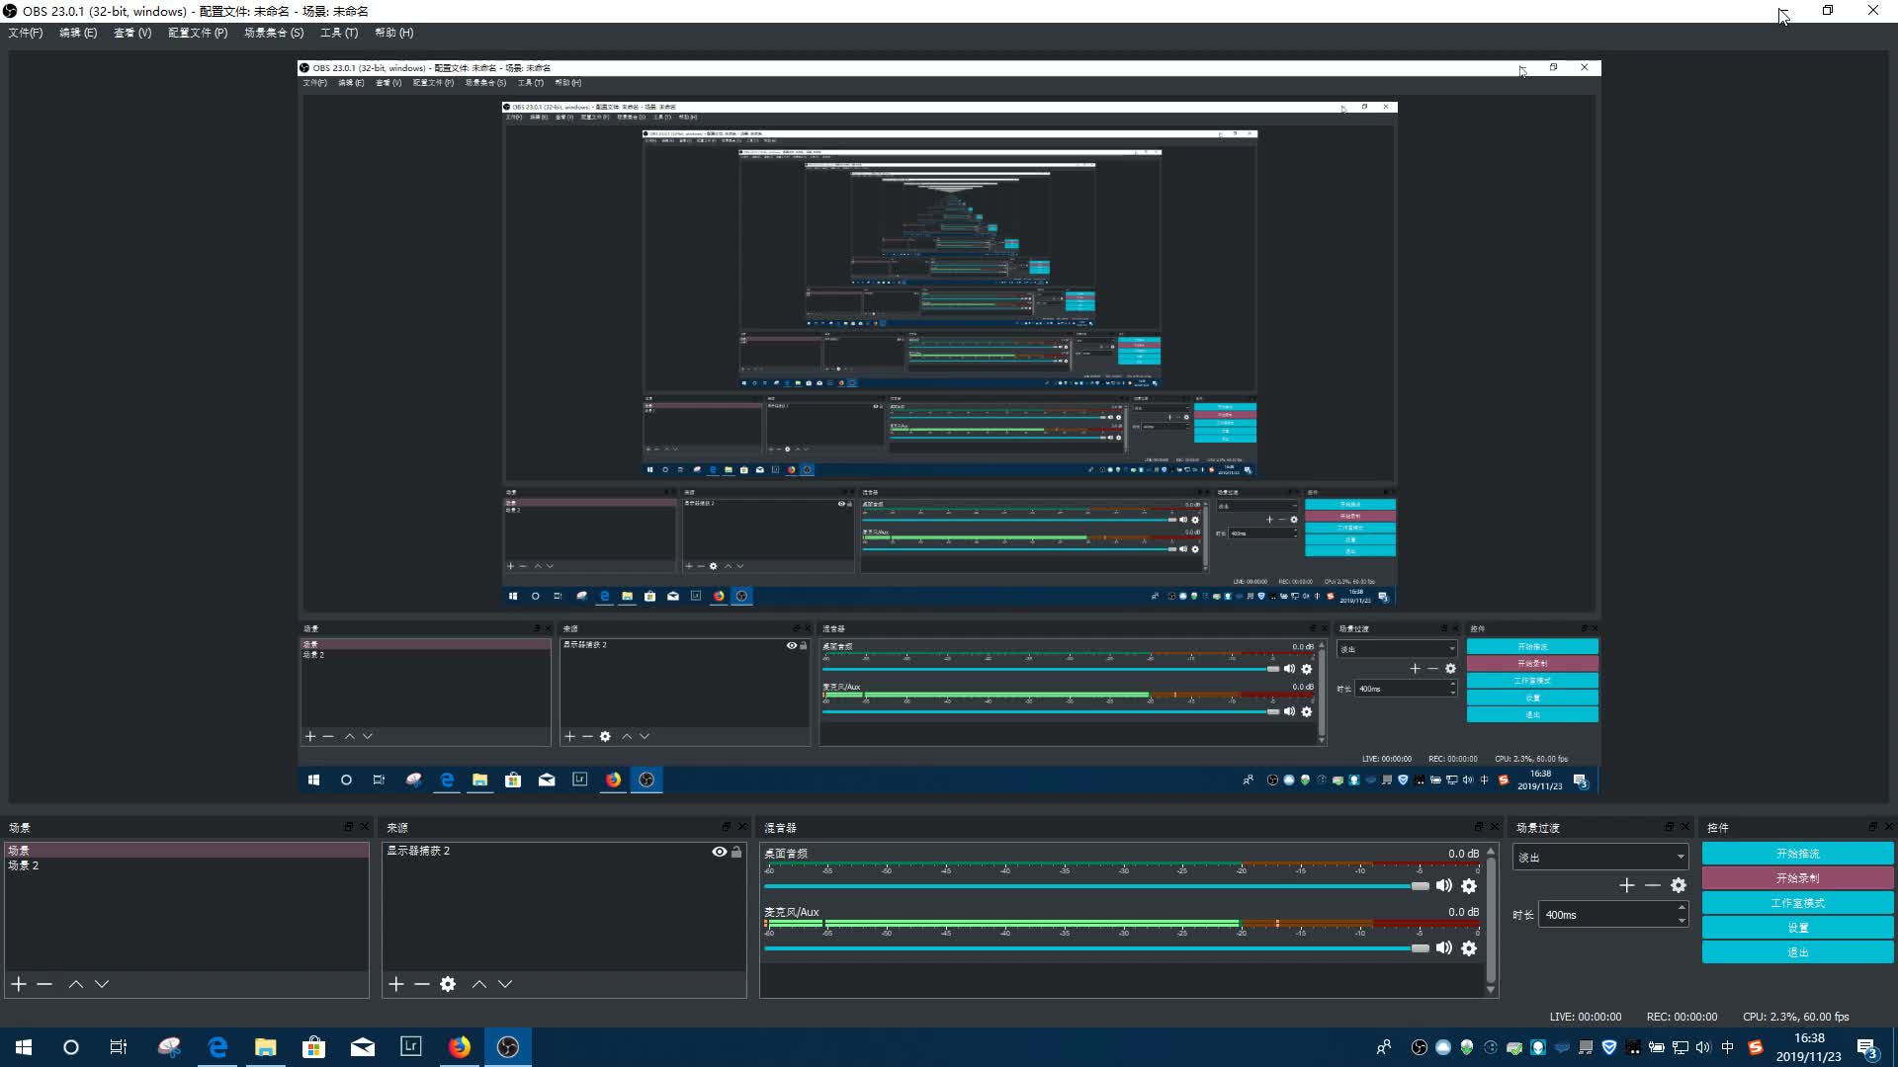
Task: Float the 场景 dock panel
Action: [x=348, y=827]
